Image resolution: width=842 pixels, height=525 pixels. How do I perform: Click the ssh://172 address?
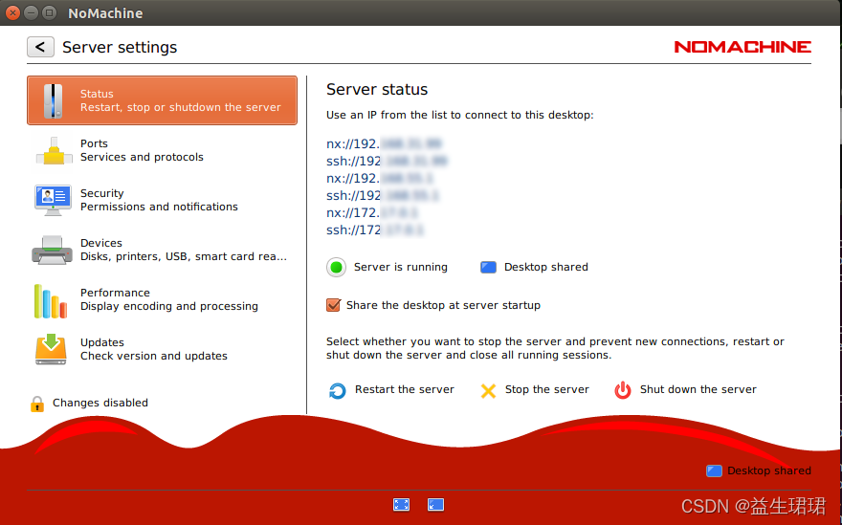375,230
